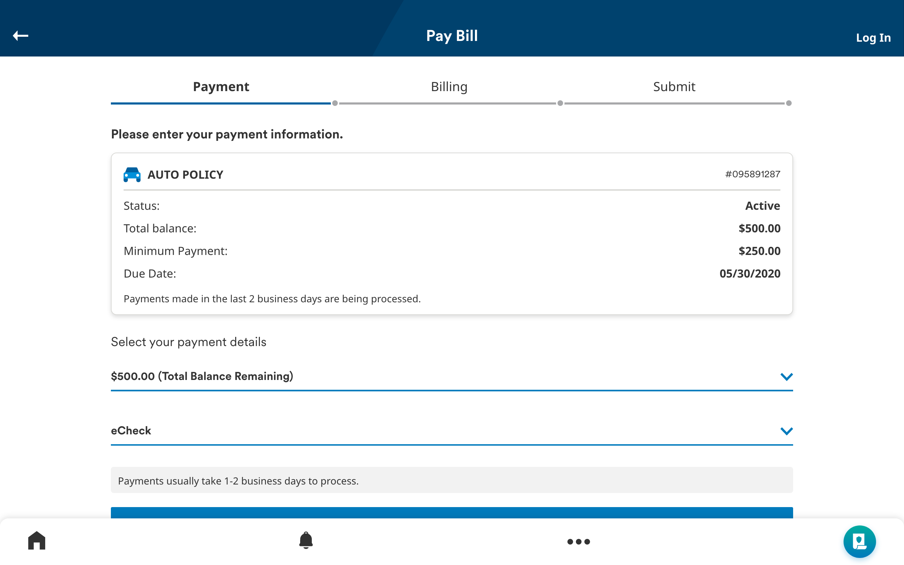Click total balance $500.00 value in policy card
The image size is (904, 565).
click(x=760, y=228)
